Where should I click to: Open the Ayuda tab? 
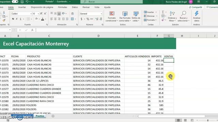pyautogui.click(x=107, y=7)
